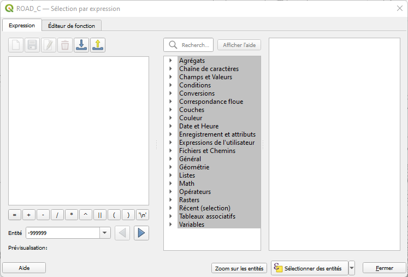Select Fichiers et Chemins category

(x=207, y=151)
